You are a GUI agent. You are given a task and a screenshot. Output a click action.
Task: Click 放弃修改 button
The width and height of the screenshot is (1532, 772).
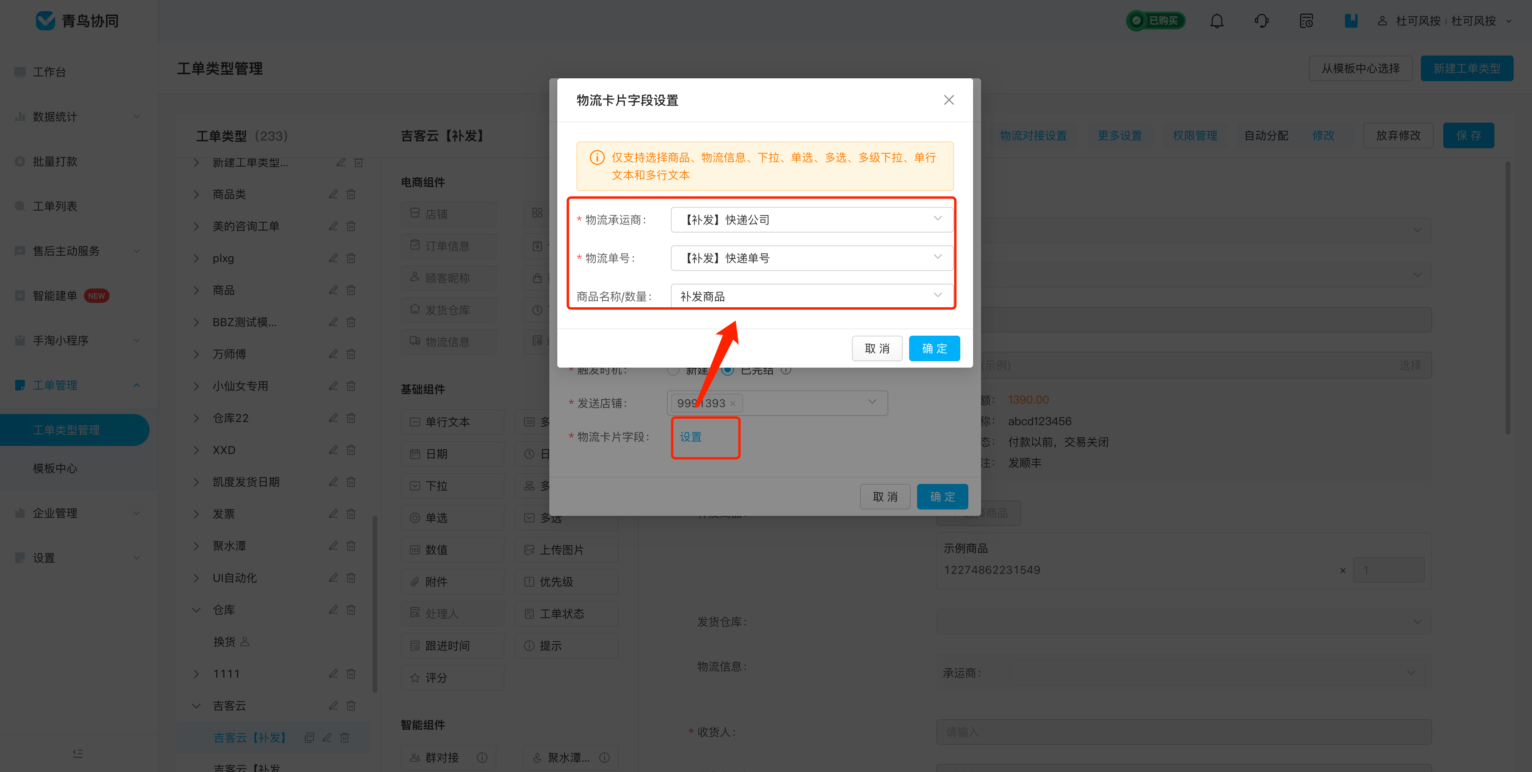[1398, 135]
